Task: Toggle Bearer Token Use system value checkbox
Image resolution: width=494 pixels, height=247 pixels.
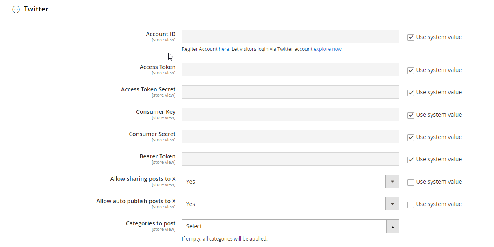Action: click(x=411, y=160)
